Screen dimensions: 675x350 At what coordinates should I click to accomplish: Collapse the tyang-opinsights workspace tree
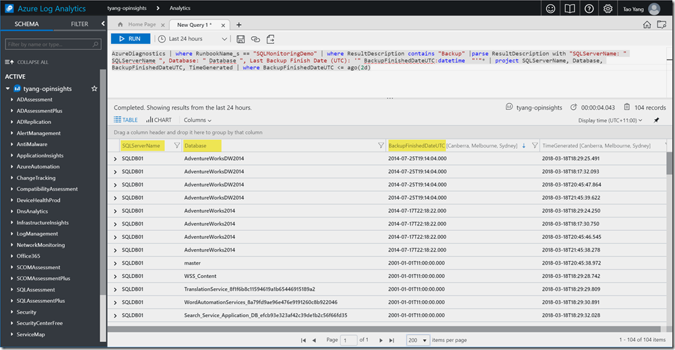(x=8, y=89)
